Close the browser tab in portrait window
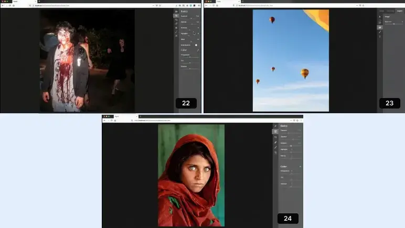Viewport: 405px width, 228px height. coord(136,116)
